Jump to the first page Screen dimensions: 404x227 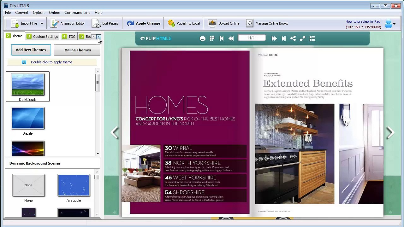222,38
